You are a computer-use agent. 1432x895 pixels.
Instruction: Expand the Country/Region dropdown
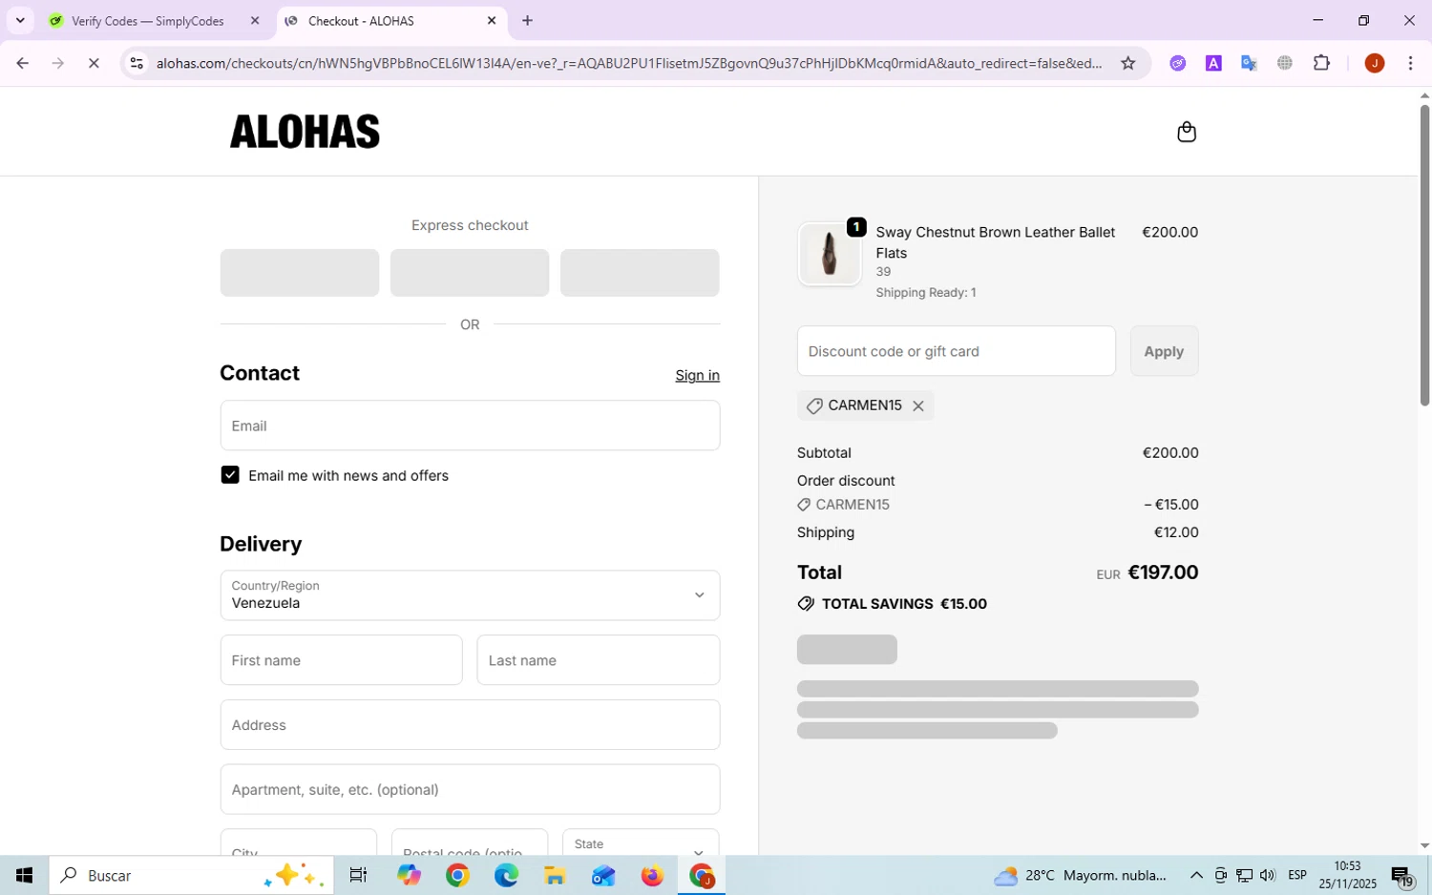(470, 595)
